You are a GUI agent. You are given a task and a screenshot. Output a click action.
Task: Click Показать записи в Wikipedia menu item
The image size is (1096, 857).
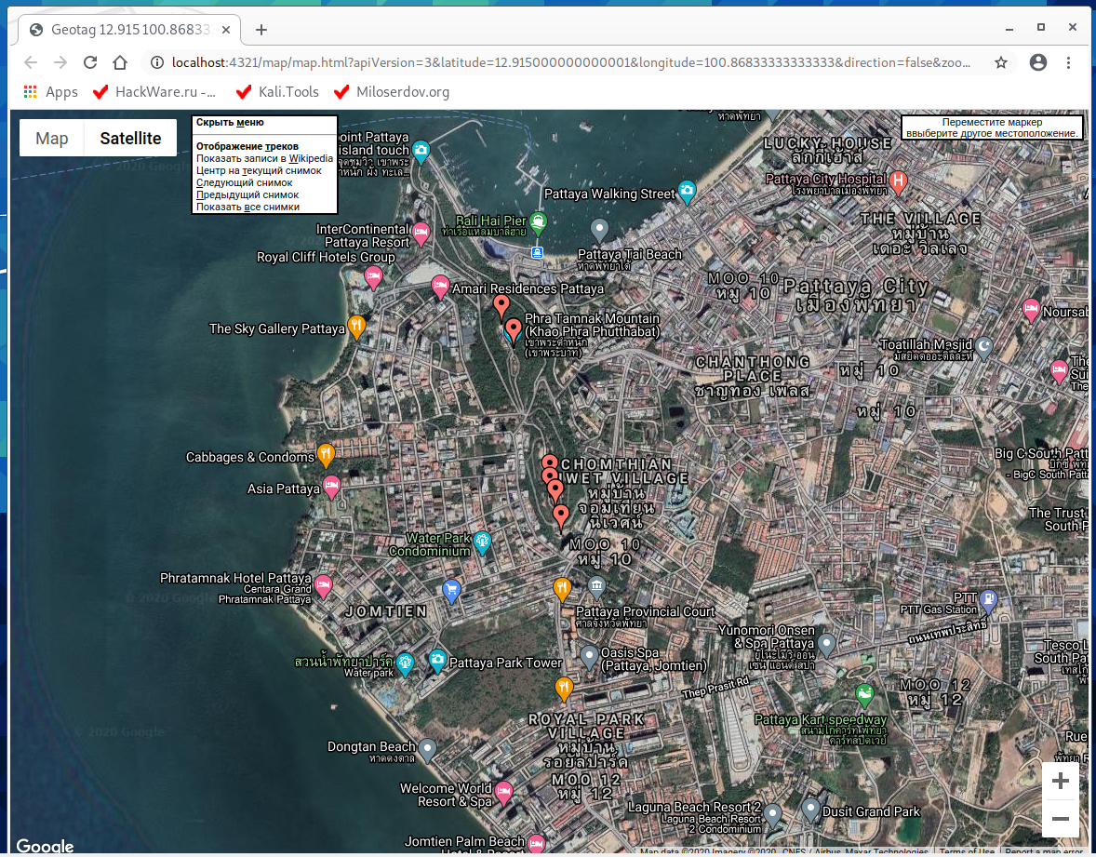(264, 158)
